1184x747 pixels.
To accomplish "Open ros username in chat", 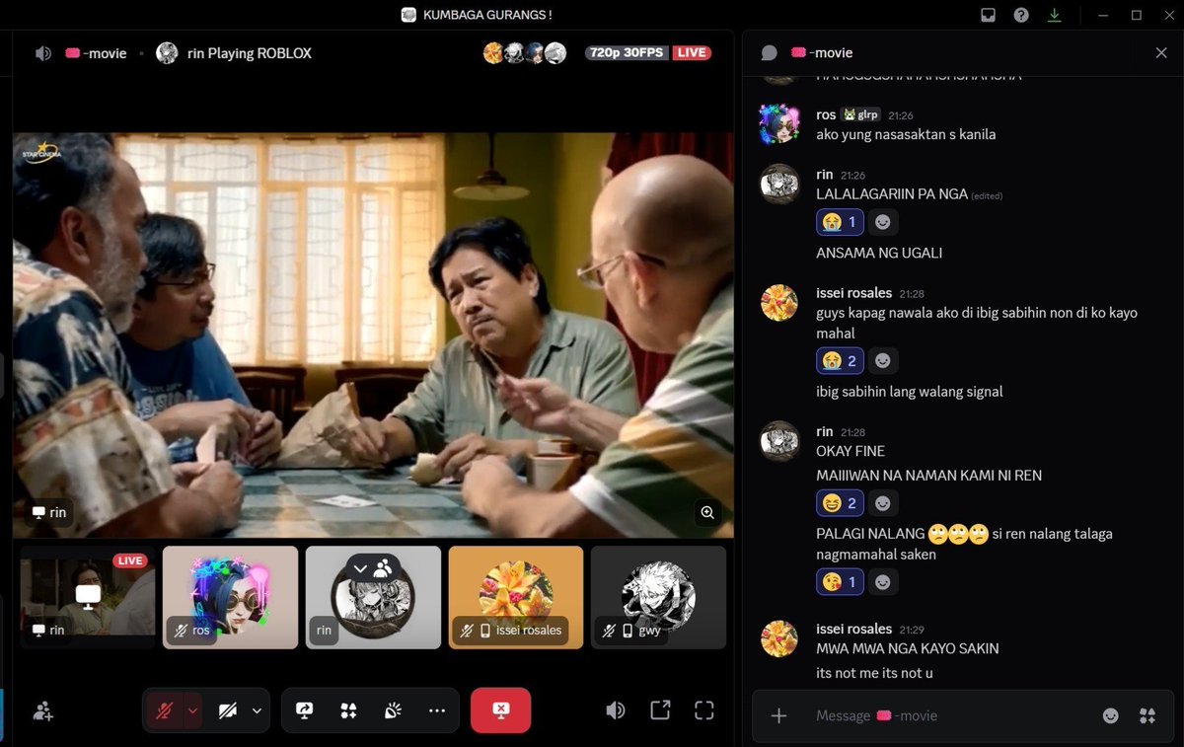I will [826, 114].
